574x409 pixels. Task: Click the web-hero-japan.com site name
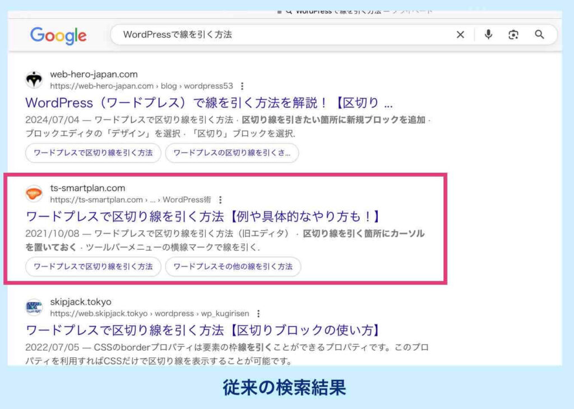(94, 75)
